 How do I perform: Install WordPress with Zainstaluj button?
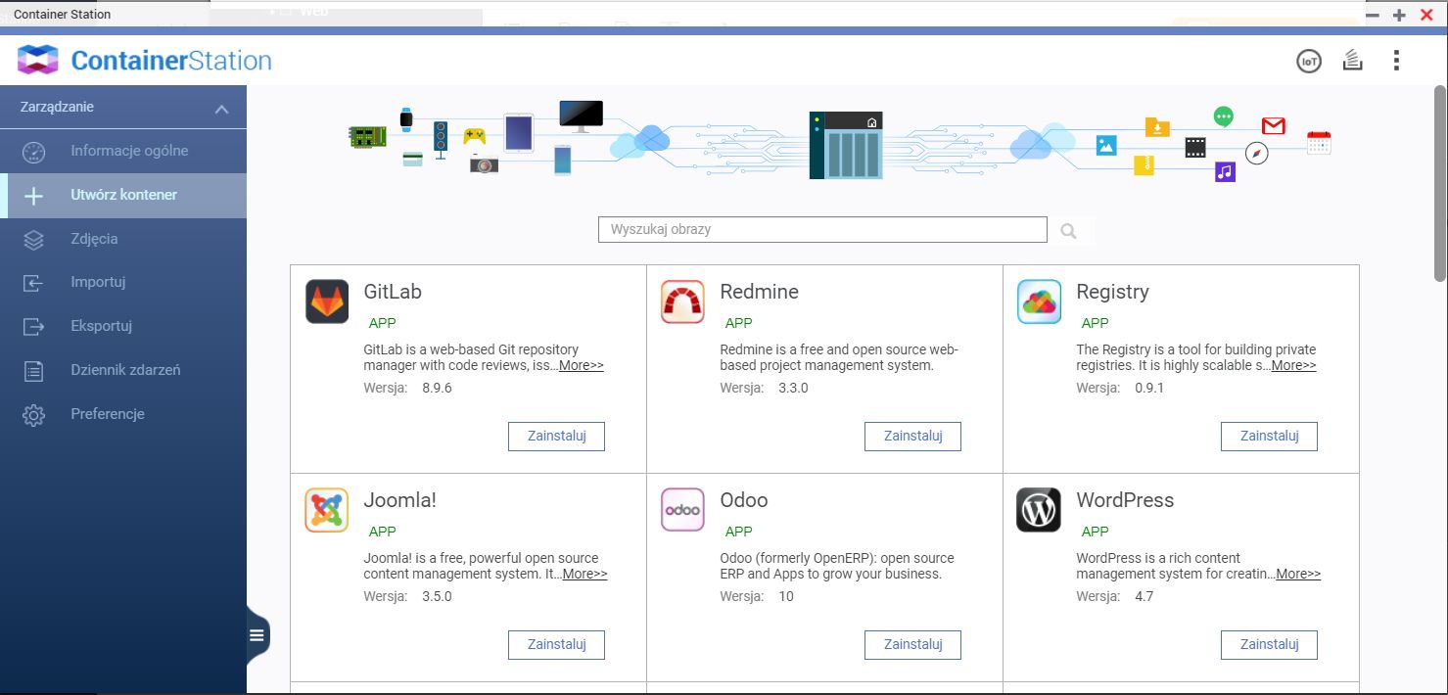click(x=1269, y=645)
